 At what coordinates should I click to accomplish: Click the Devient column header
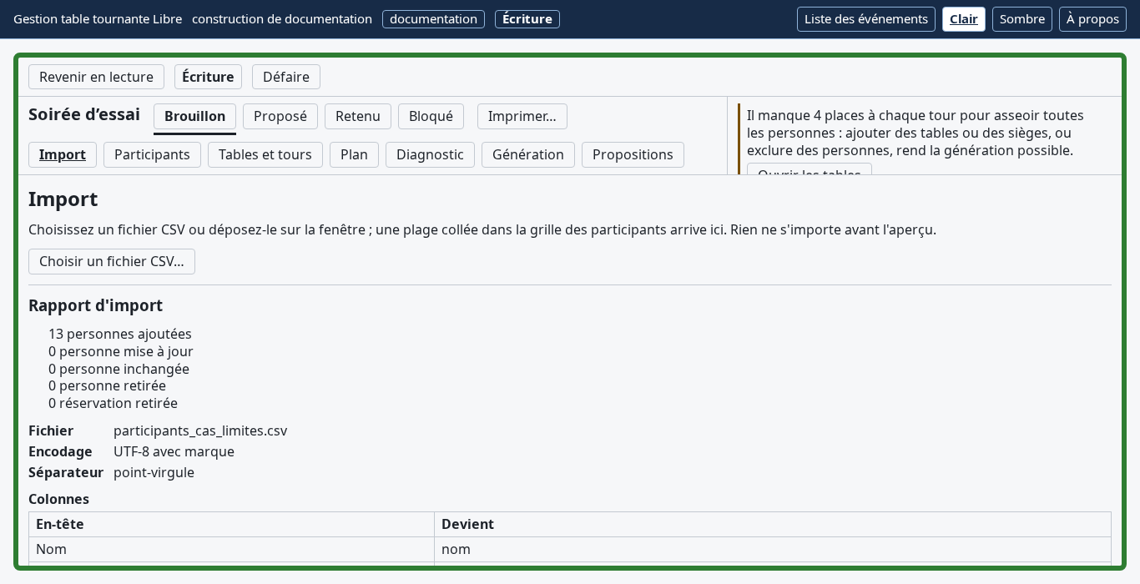click(773, 525)
